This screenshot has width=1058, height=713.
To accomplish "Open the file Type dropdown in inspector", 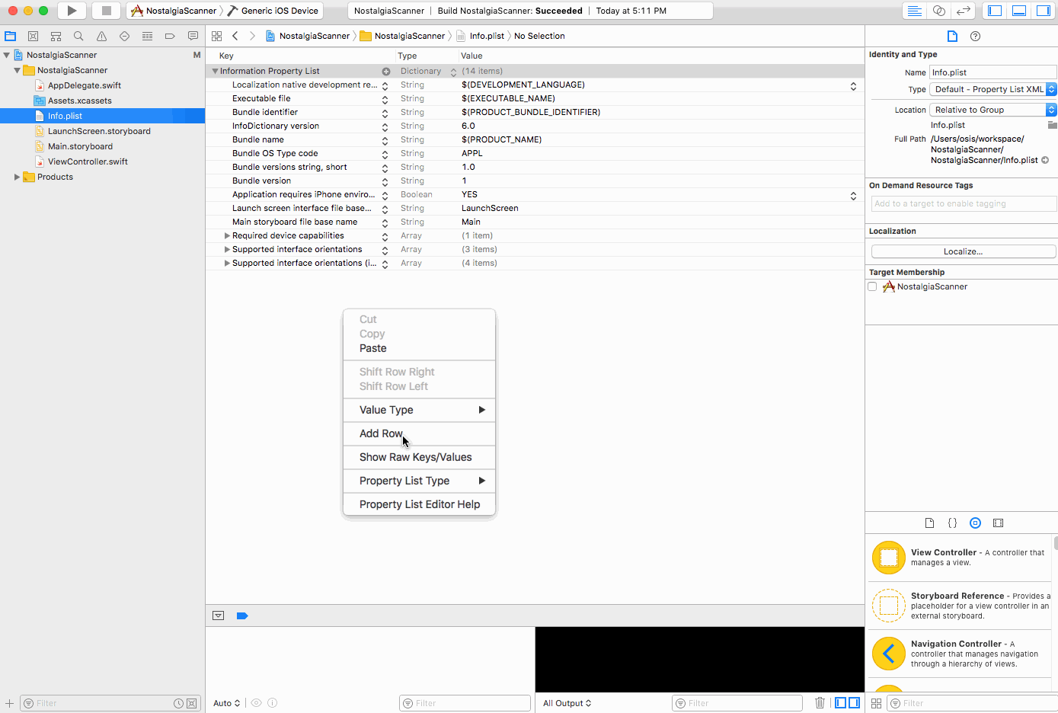I will tap(993, 89).
